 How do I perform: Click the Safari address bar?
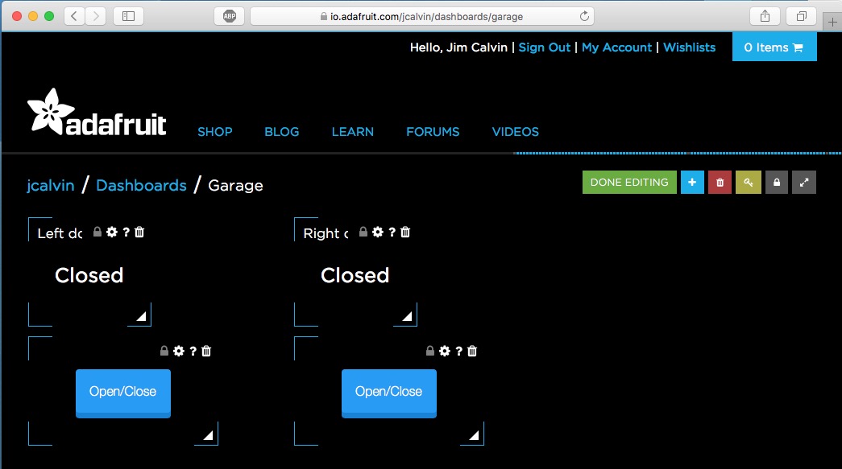(422, 16)
